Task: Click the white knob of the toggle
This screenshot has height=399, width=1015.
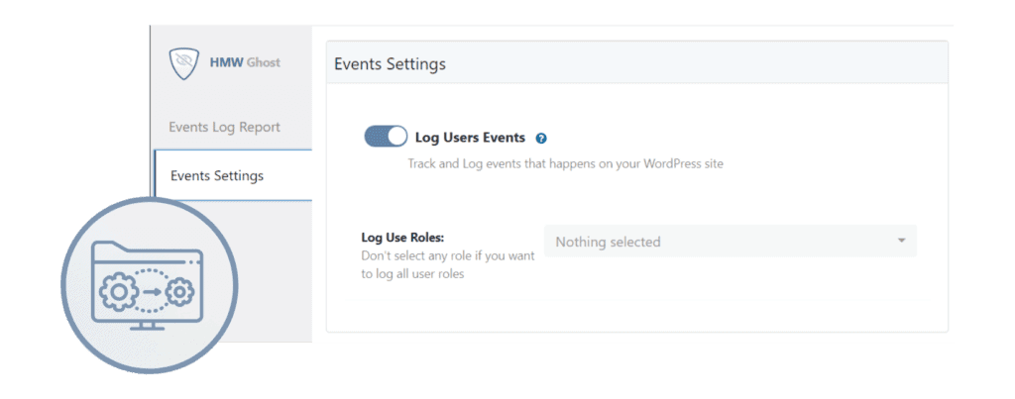Action: (x=396, y=137)
